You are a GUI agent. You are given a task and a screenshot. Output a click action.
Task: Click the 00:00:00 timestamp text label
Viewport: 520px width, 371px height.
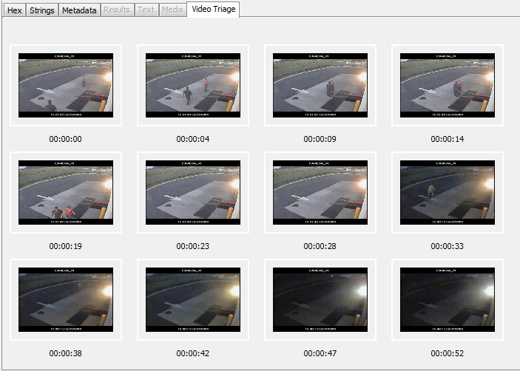[66, 139]
